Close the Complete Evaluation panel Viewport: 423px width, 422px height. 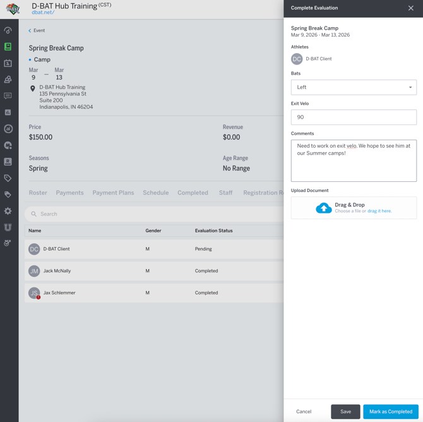pyautogui.click(x=410, y=8)
